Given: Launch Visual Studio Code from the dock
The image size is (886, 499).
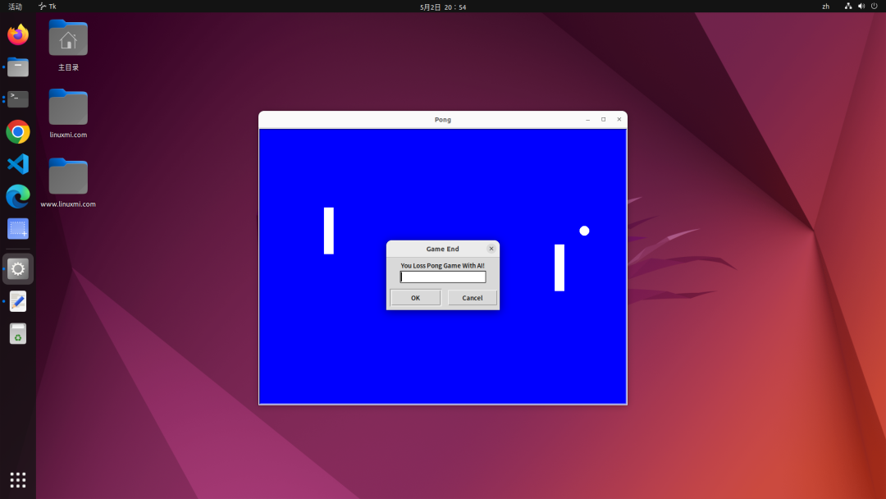Looking at the screenshot, I should click(18, 164).
